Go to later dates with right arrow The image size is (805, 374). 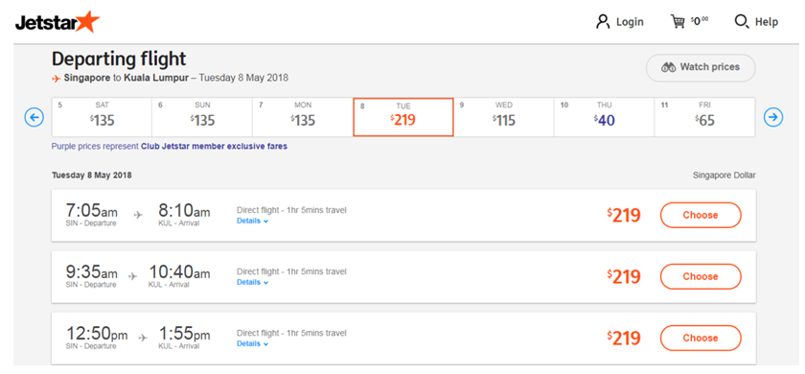pos(773,118)
